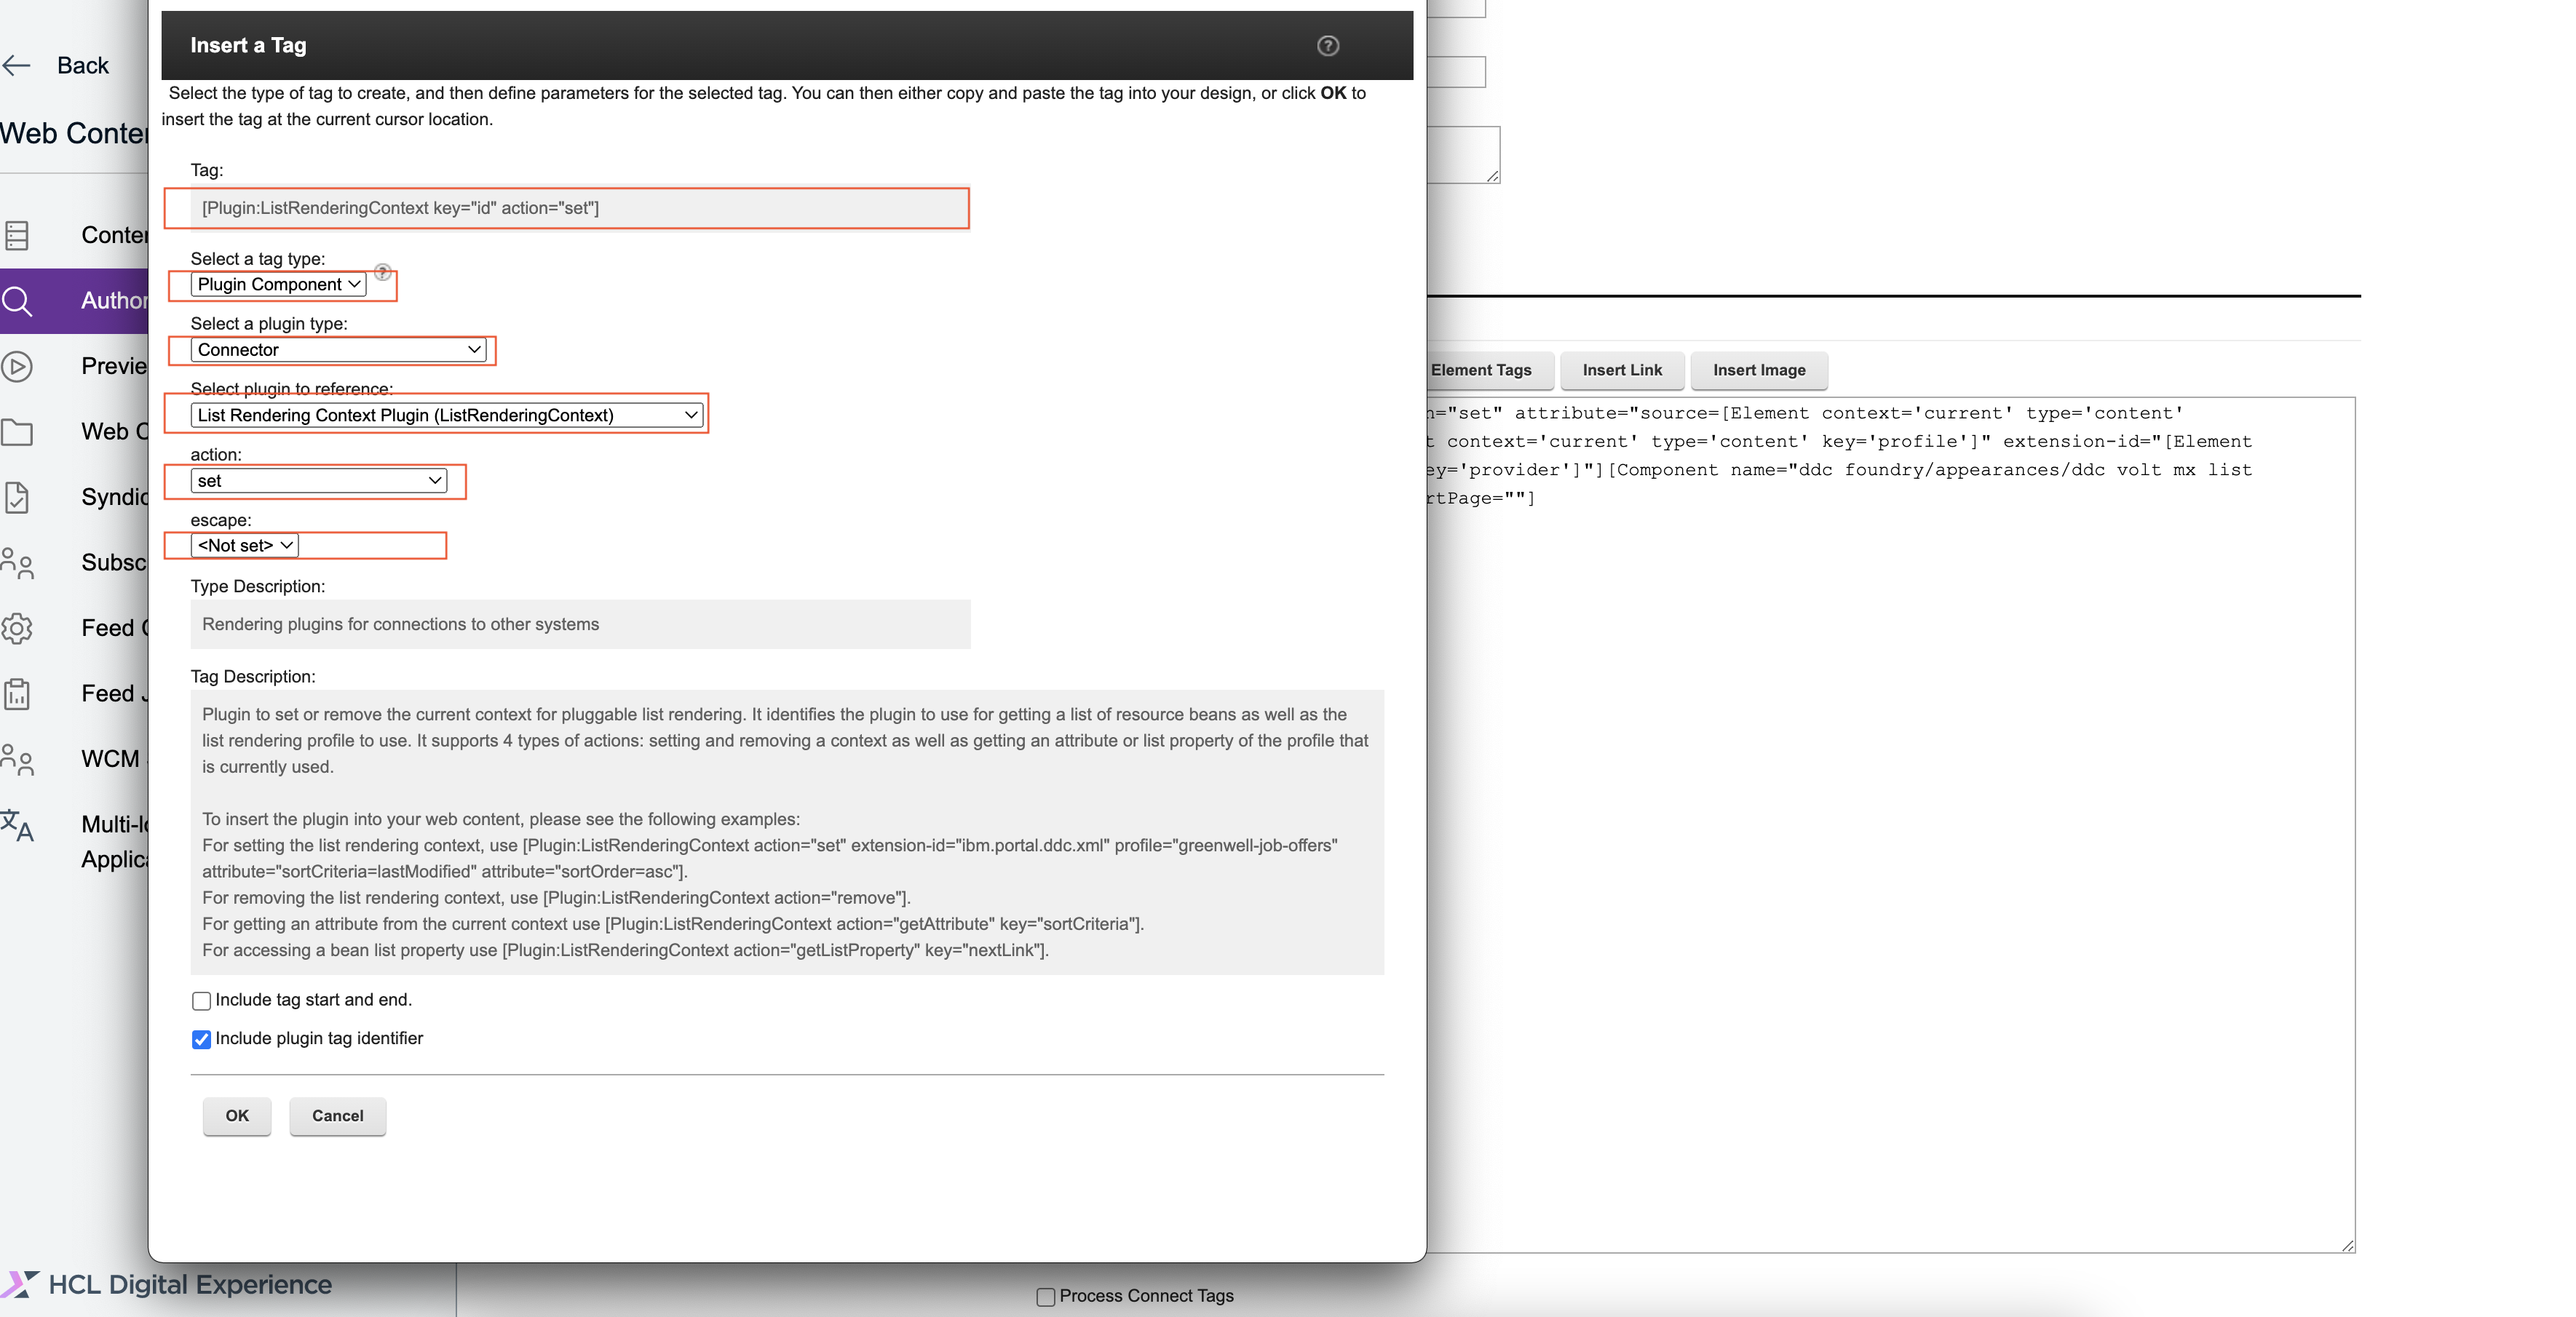Enable Process Connect Tags
The width and height of the screenshot is (2576, 1317).
(x=1045, y=1296)
